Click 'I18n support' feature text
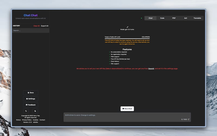This screenshot has width=217, height=136. pos(115,64)
